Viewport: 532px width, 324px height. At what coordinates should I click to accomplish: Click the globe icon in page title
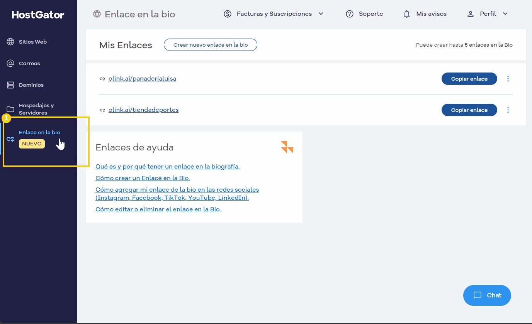[97, 14]
